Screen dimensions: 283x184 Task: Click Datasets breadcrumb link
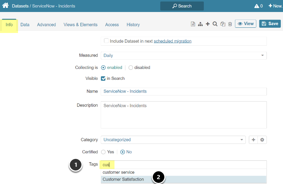[20, 6]
